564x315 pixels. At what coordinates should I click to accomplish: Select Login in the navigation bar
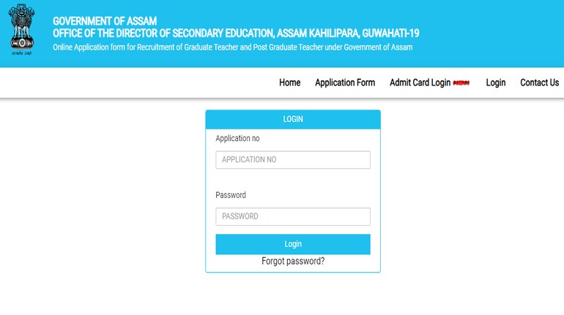click(x=496, y=83)
